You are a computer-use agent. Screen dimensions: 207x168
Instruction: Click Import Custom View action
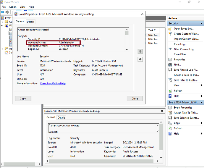[x=186, y=39]
